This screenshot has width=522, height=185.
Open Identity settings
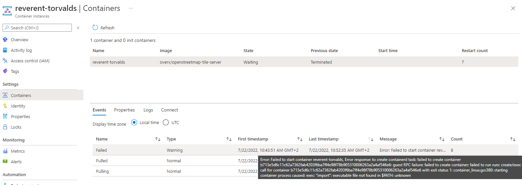click(x=18, y=106)
